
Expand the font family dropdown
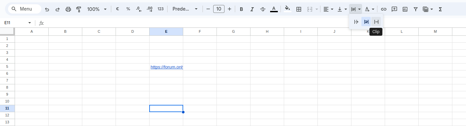tap(185, 9)
